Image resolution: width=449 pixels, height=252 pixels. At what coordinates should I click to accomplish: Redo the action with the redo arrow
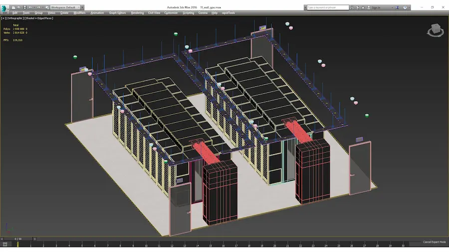38,7
